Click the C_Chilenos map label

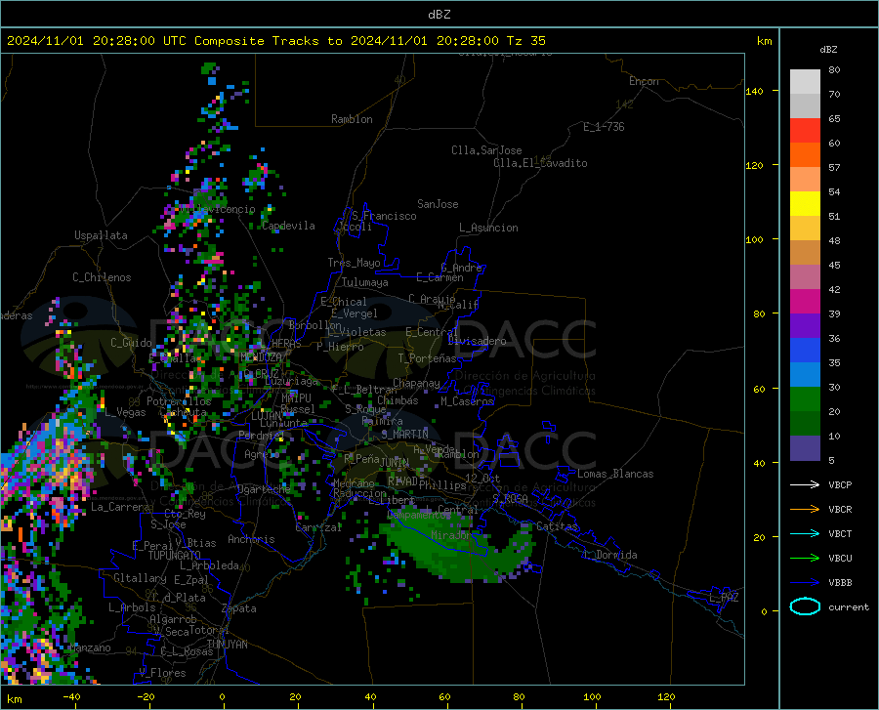102,277
